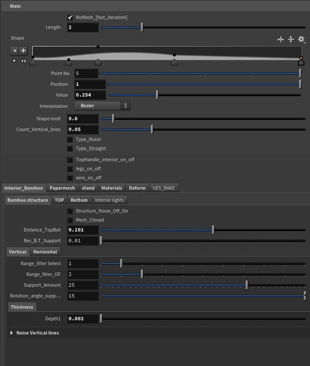Click the add ramp point (+) button
The image size is (310, 366).
pyautogui.click(x=23, y=51)
